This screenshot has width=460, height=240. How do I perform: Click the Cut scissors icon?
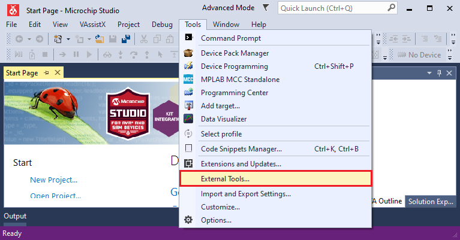pyautogui.click(x=144, y=39)
